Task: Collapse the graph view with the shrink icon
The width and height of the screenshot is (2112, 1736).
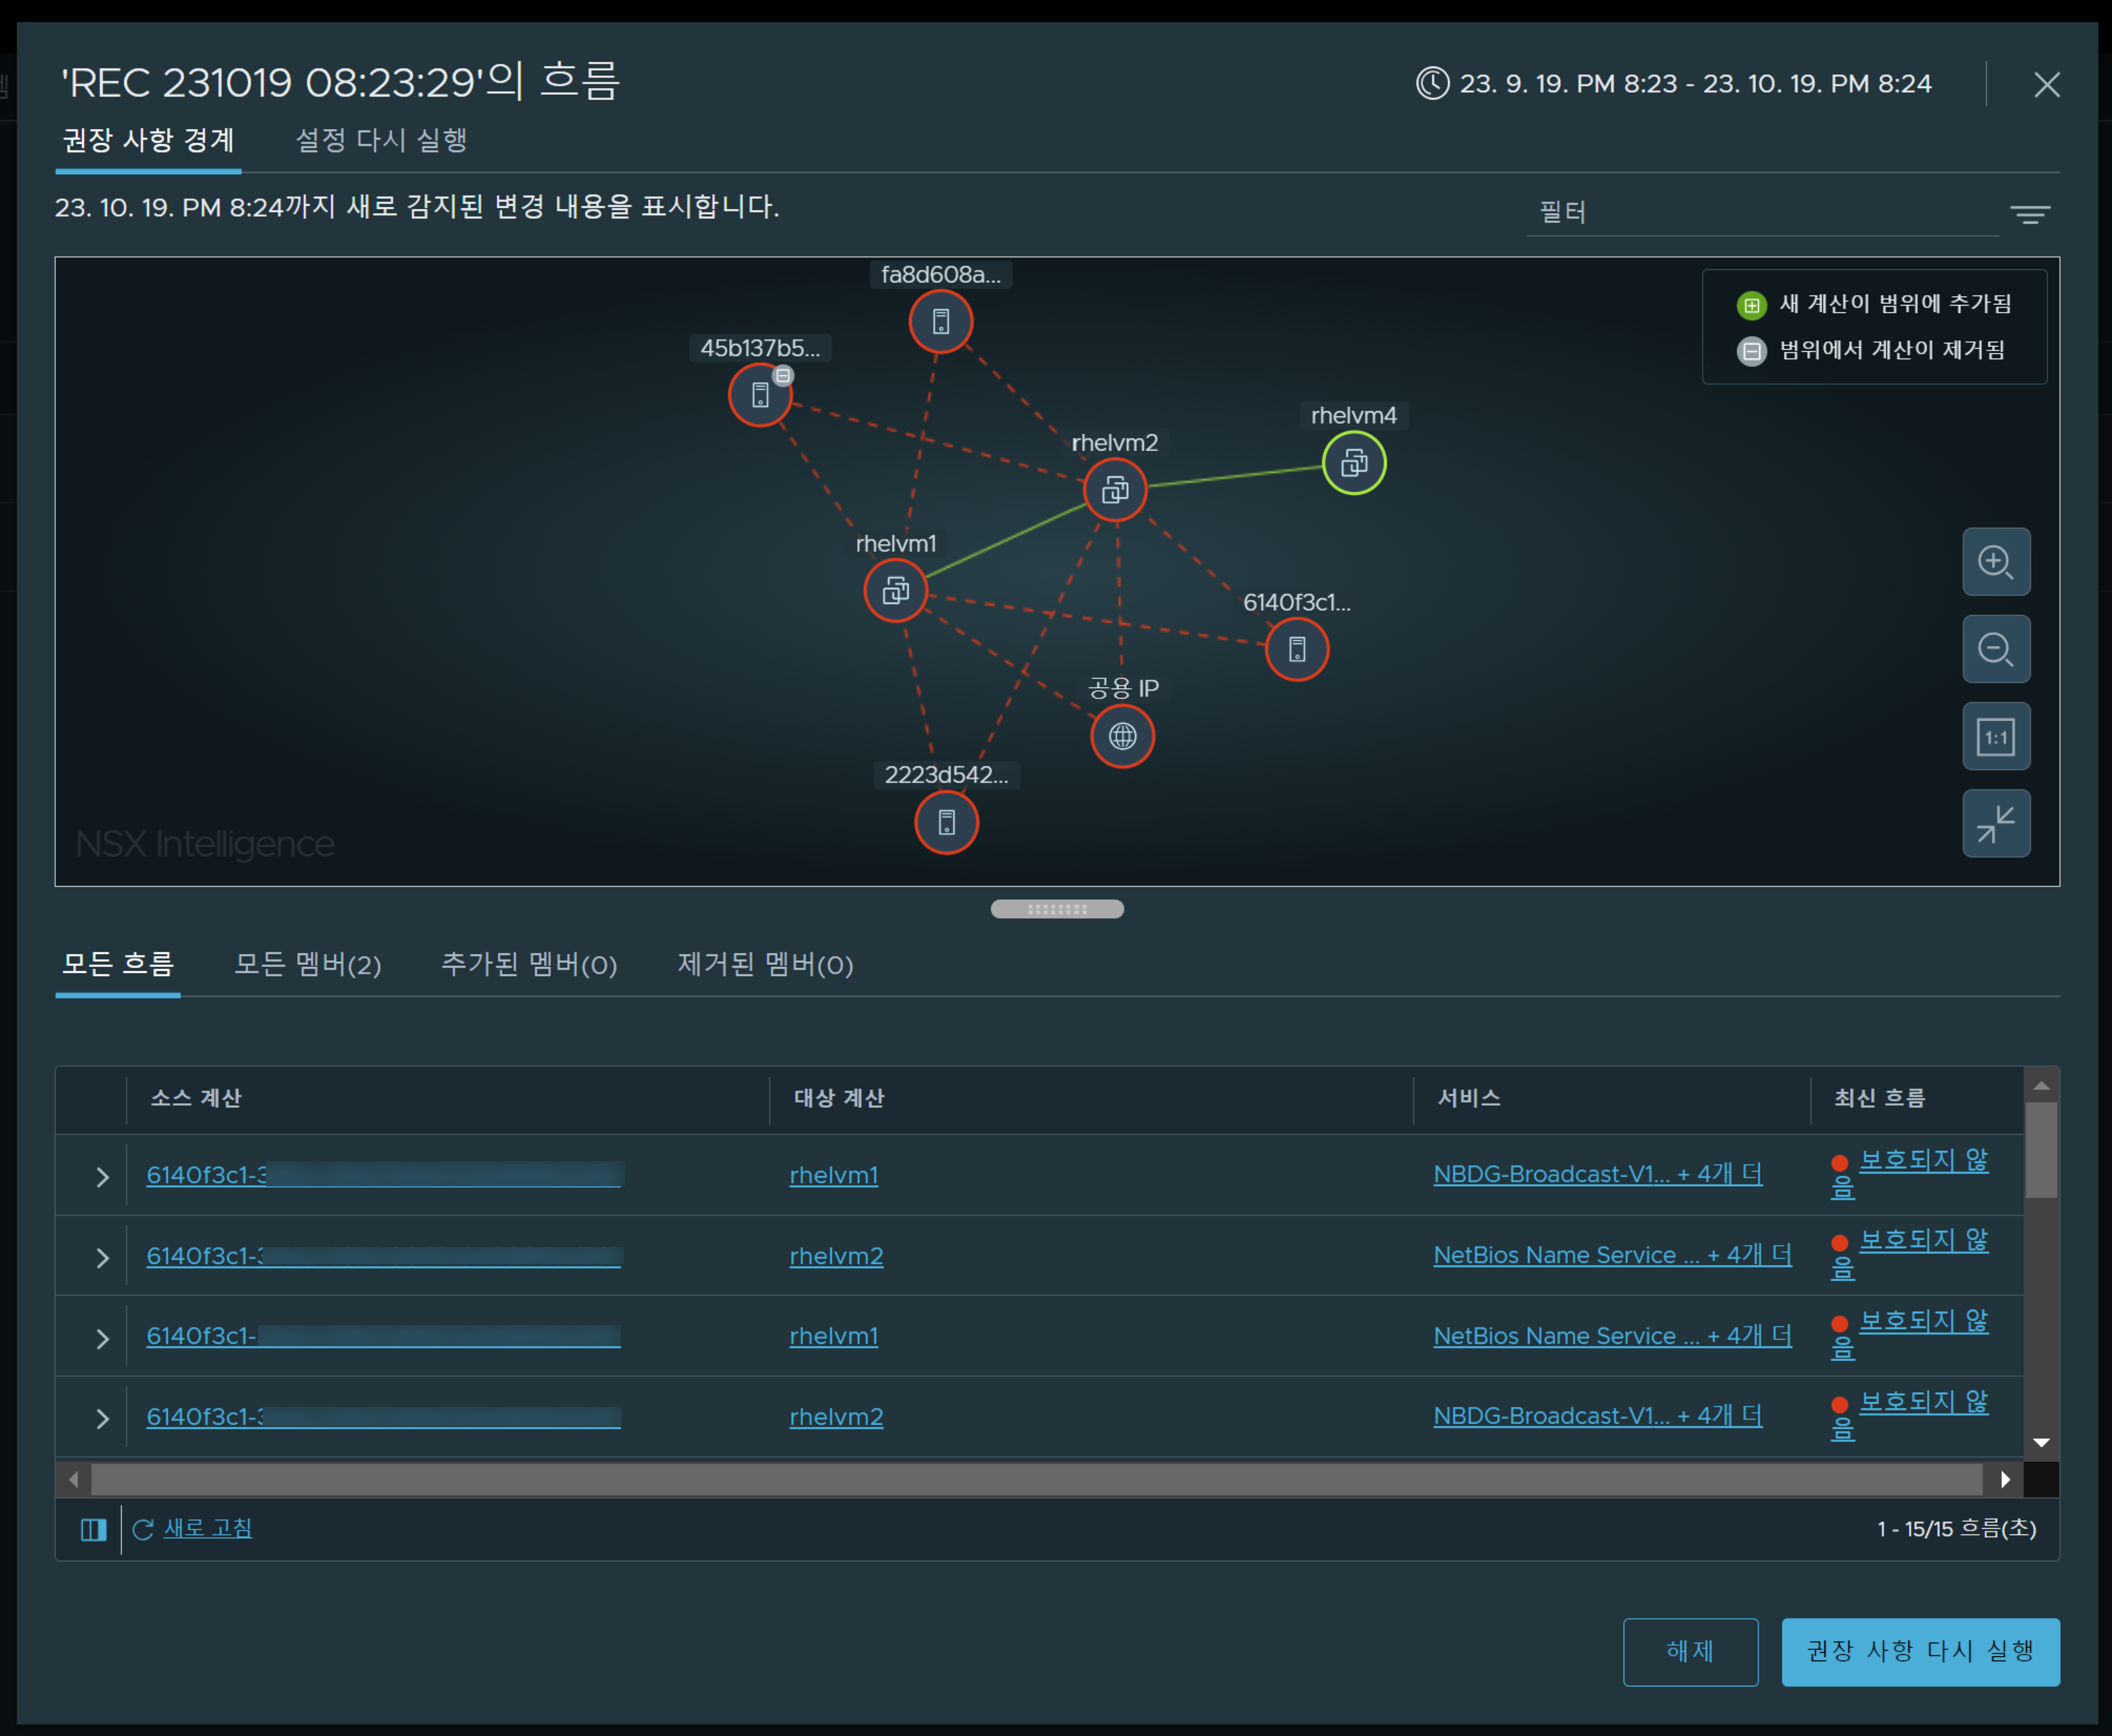Action: tap(1996, 824)
